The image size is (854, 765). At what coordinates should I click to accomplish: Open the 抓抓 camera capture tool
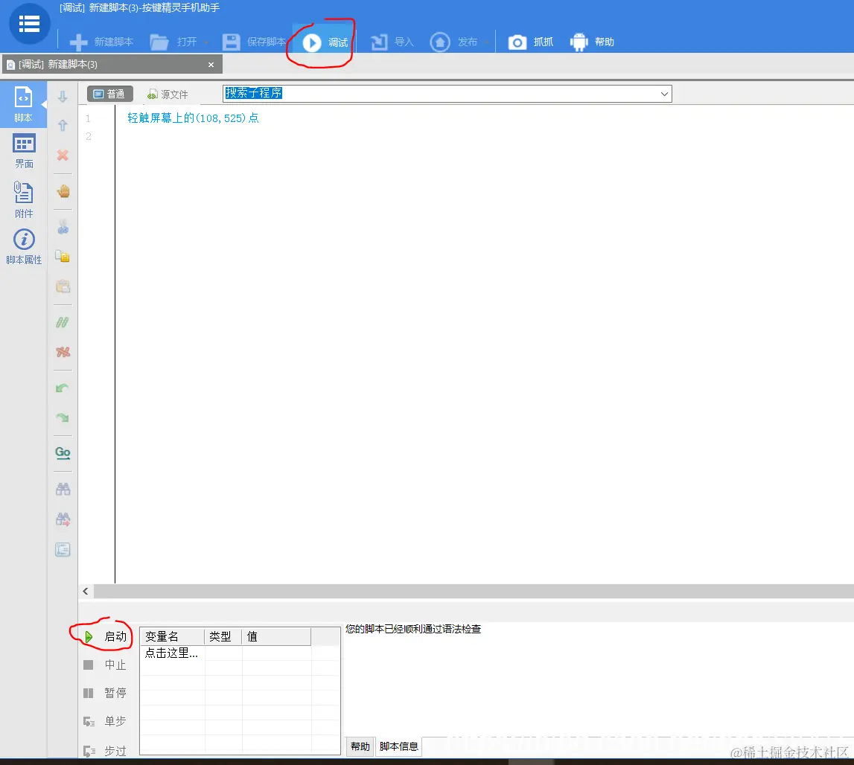click(x=530, y=42)
